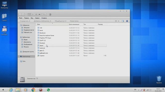Open help via the blue question mark icon
Viewport: 165px width, 92px height.
click(x=127, y=21)
